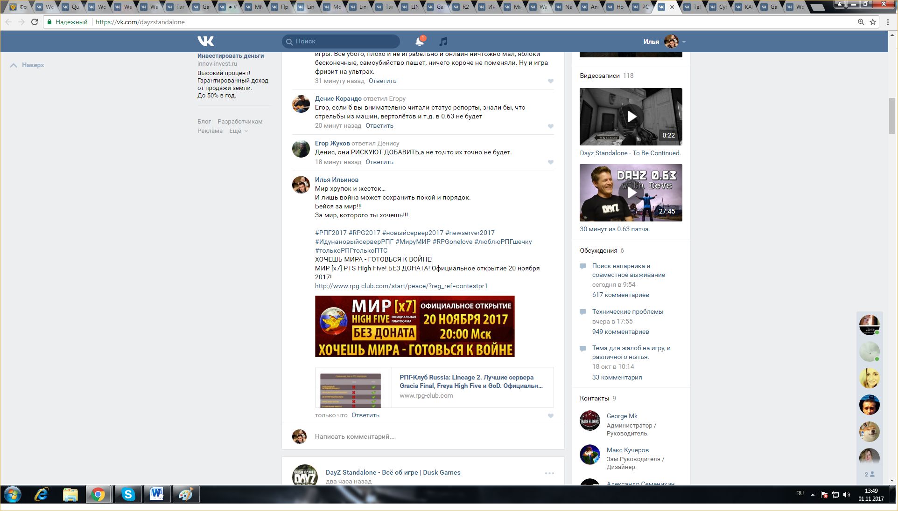Click the discussion icon beside Технические проблемы

(583, 312)
